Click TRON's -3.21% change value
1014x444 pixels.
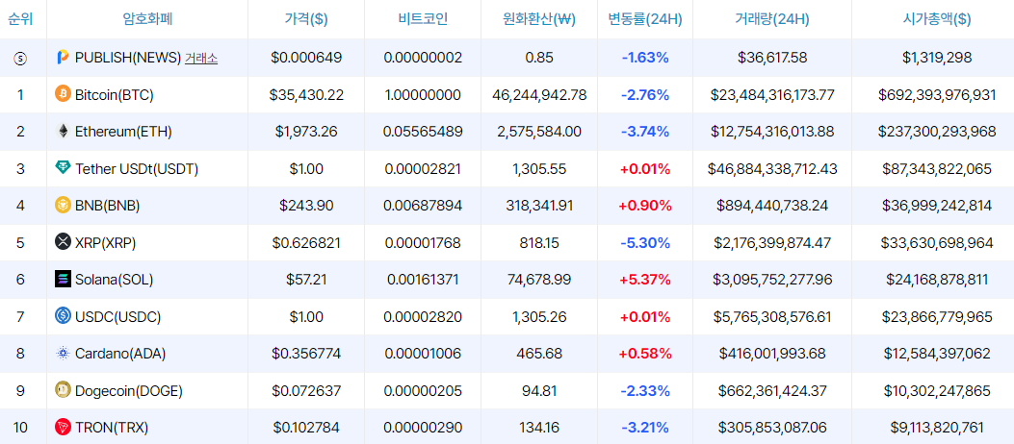645,428
